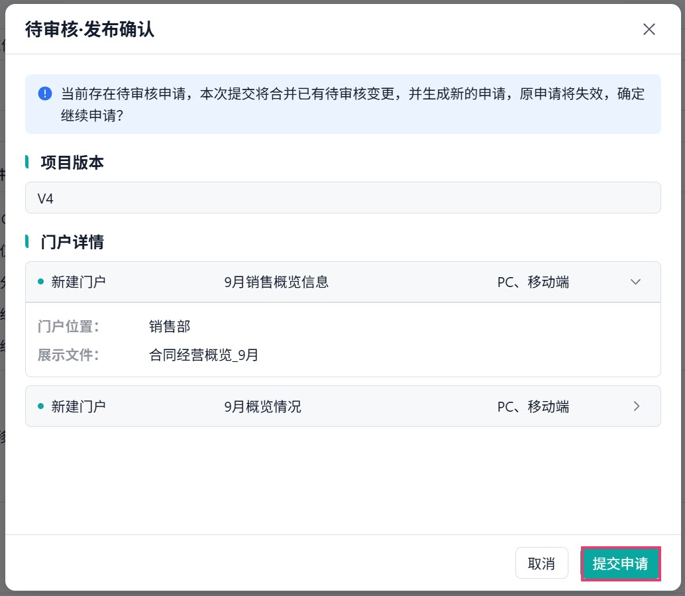Image resolution: width=685 pixels, height=596 pixels.
Task: Click the 门户位置 label
Action: 68,326
